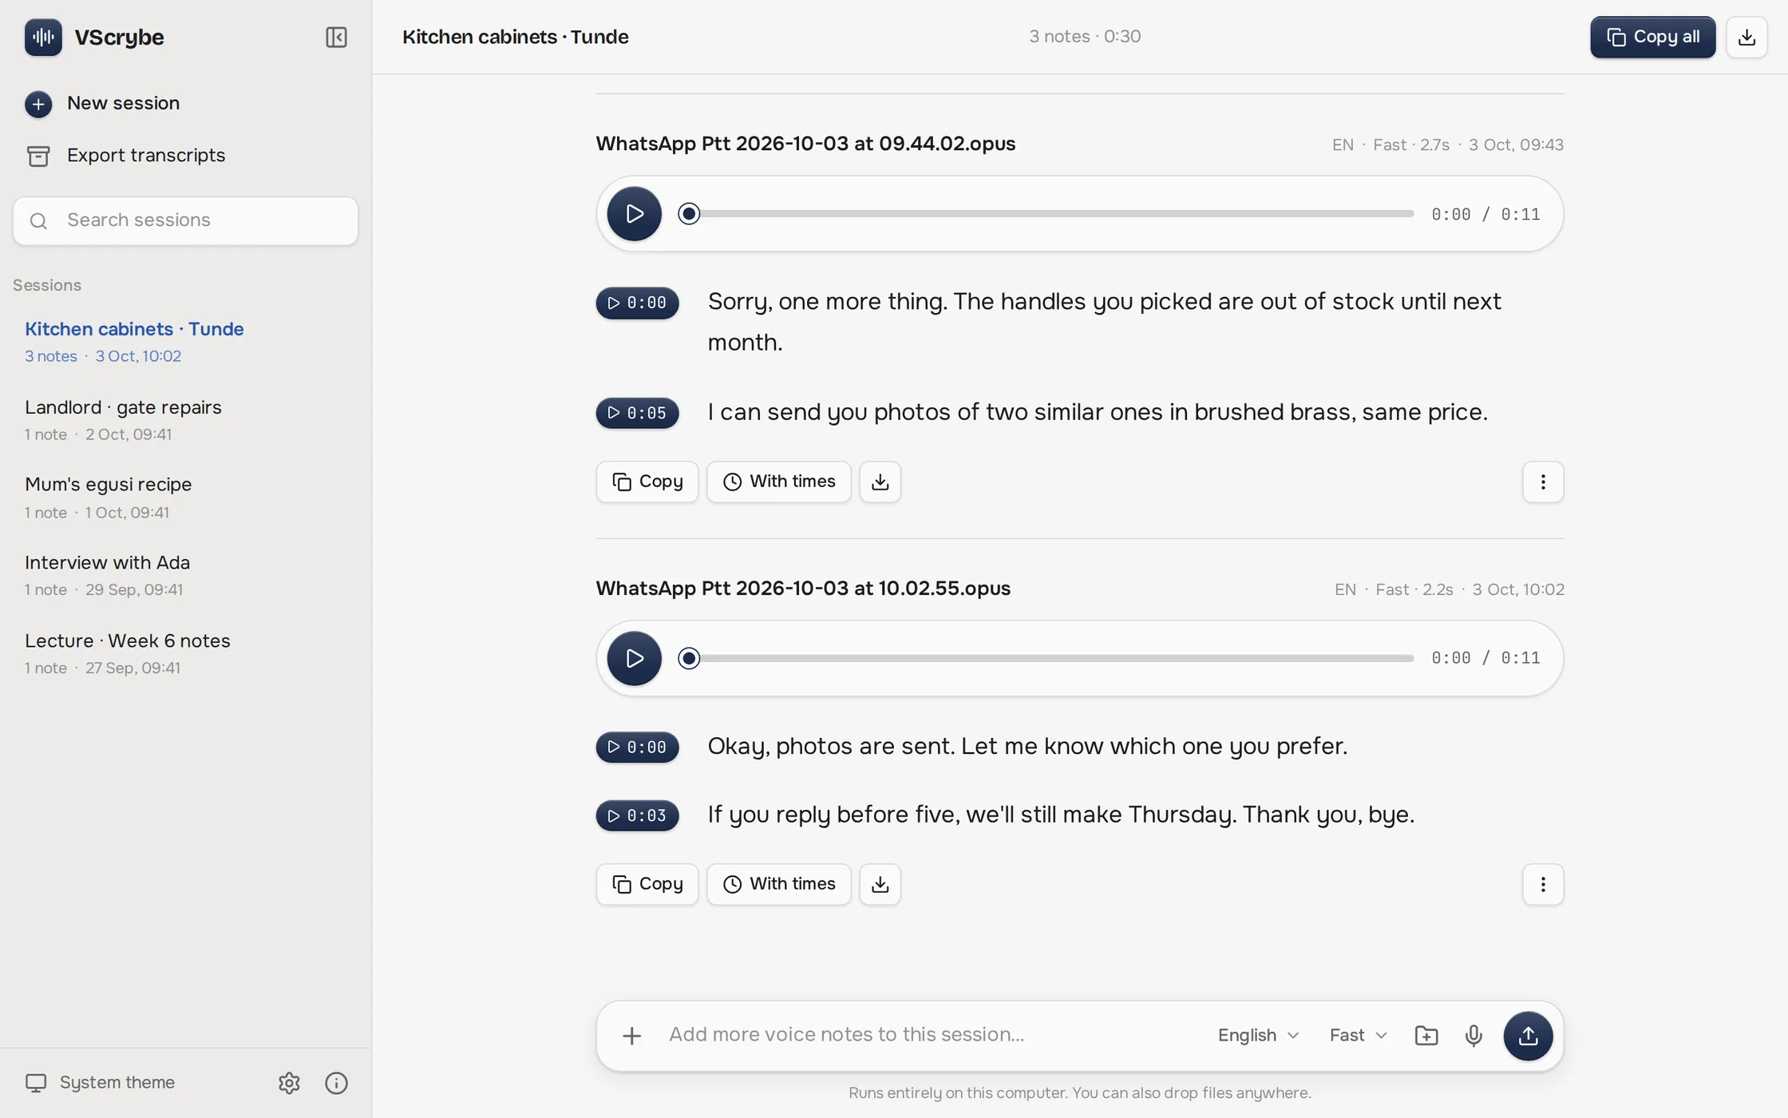
Task: Play the 10.02.55 voice note
Action: coord(634,658)
